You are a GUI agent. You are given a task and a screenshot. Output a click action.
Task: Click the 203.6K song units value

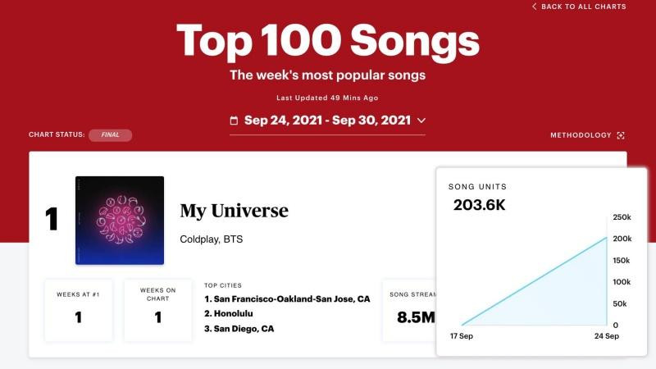[x=480, y=205]
